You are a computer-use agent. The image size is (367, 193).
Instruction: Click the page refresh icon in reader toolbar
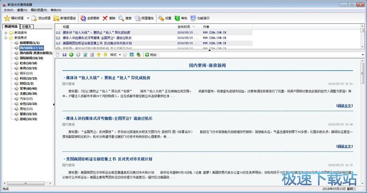[85, 55]
